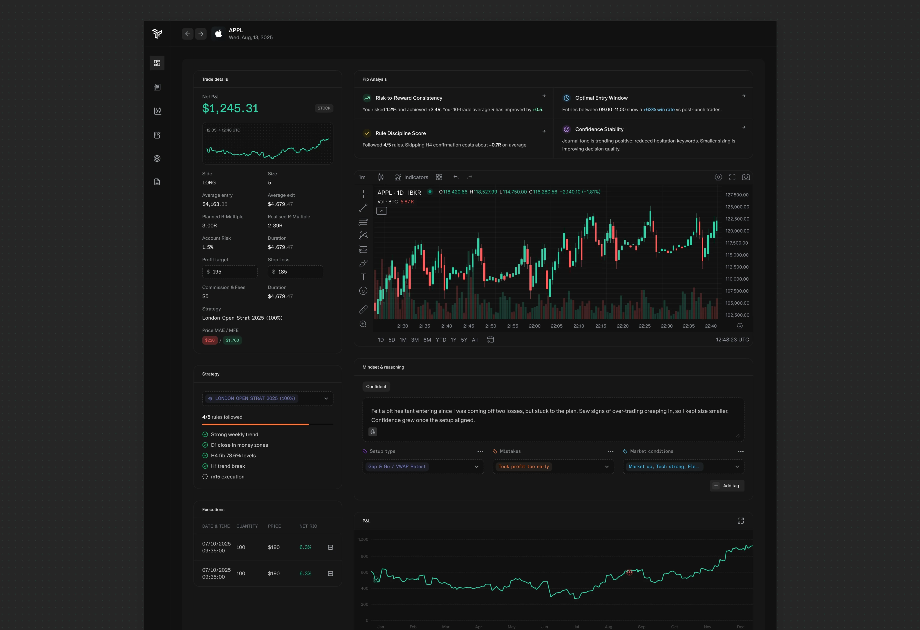Image resolution: width=920 pixels, height=630 pixels.
Task: Open Risk-to-Reward Consistency insight arrow
Action: click(544, 96)
